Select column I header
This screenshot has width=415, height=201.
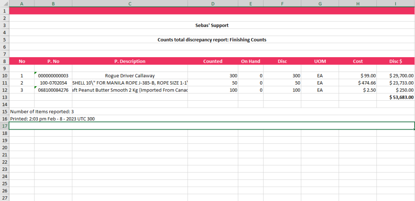pyautogui.click(x=395, y=3)
